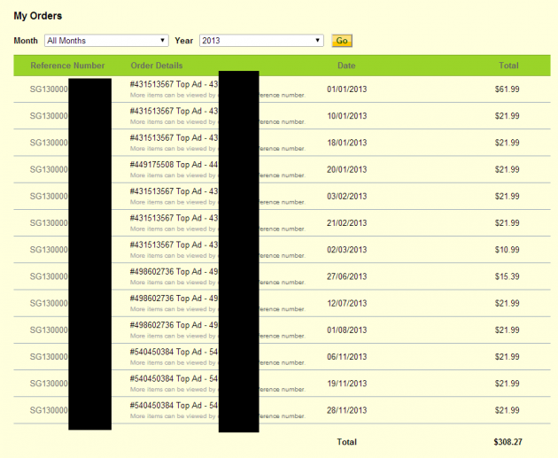Select order details #449175508 Top Ad

tap(174, 165)
